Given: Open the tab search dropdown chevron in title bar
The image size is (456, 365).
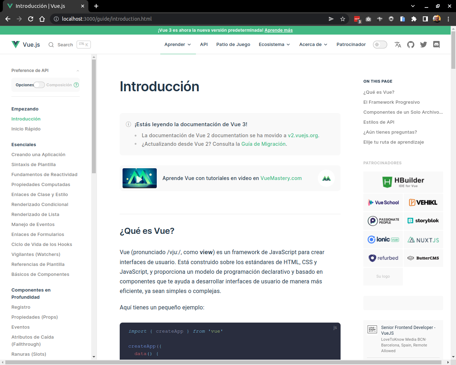Looking at the screenshot, I should [x=413, y=6].
